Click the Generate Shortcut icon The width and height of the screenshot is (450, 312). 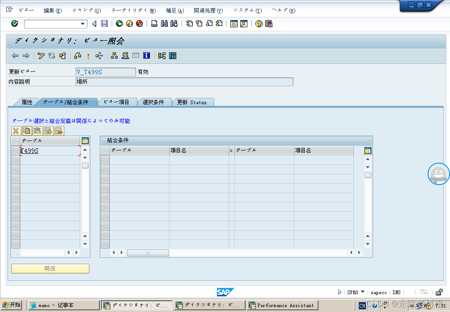pos(244,24)
